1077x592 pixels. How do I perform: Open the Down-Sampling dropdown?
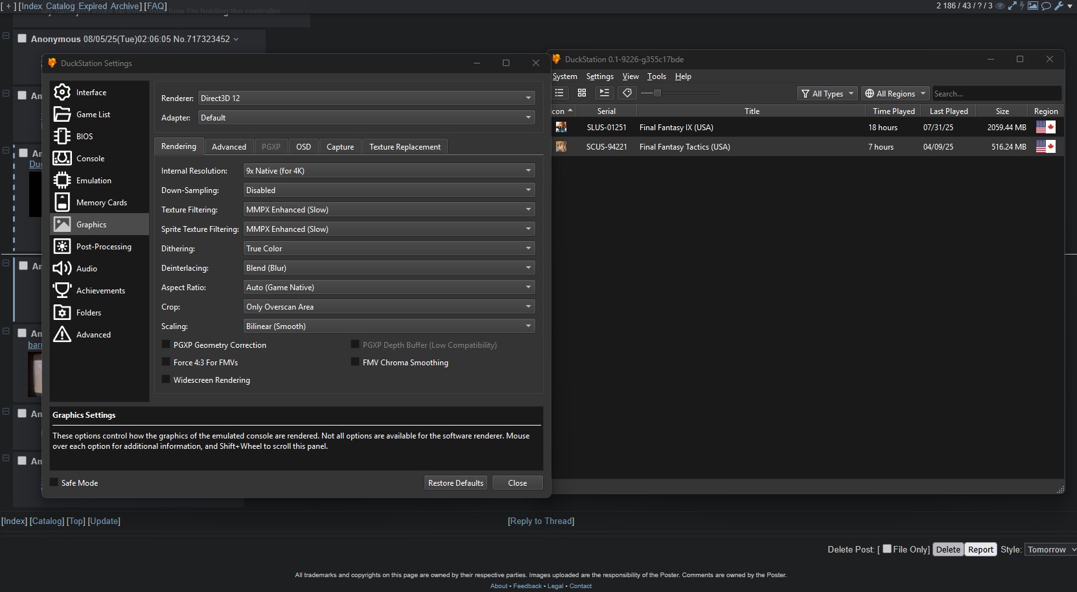click(389, 190)
